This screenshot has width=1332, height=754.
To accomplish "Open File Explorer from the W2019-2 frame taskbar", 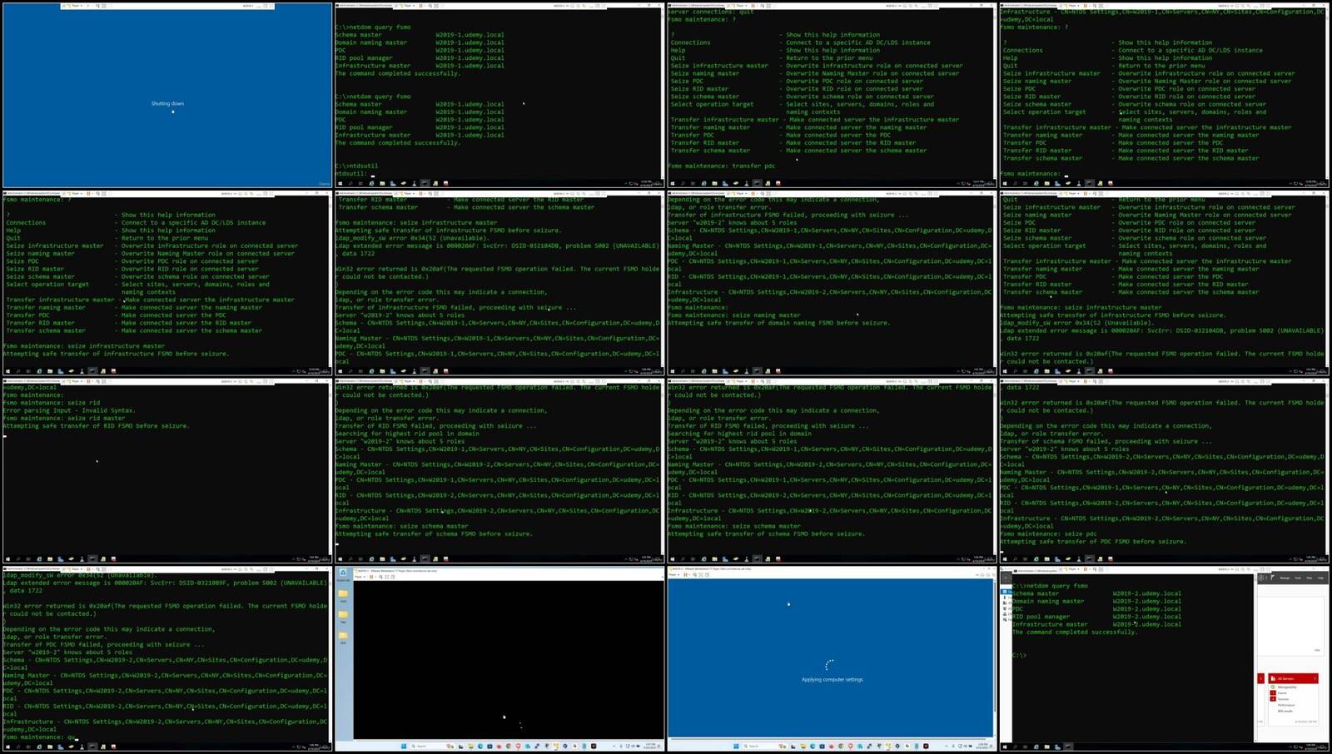I will tap(1047, 747).
